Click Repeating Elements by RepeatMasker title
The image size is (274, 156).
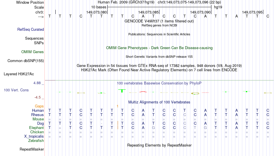[159, 145]
